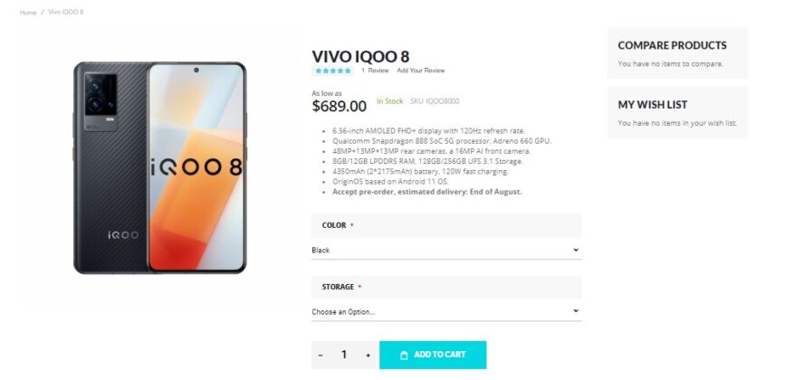Expand the Storage dropdown chevron
Image resolution: width=795 pixels, height=380 pixels.
point(576,310)
